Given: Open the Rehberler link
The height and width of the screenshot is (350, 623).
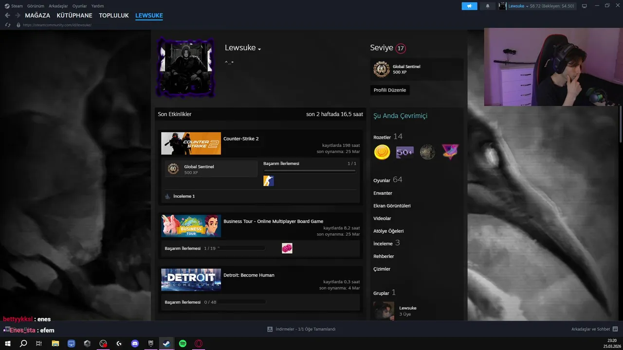Looking at the screenshot, I should click(x=384, y=256).
